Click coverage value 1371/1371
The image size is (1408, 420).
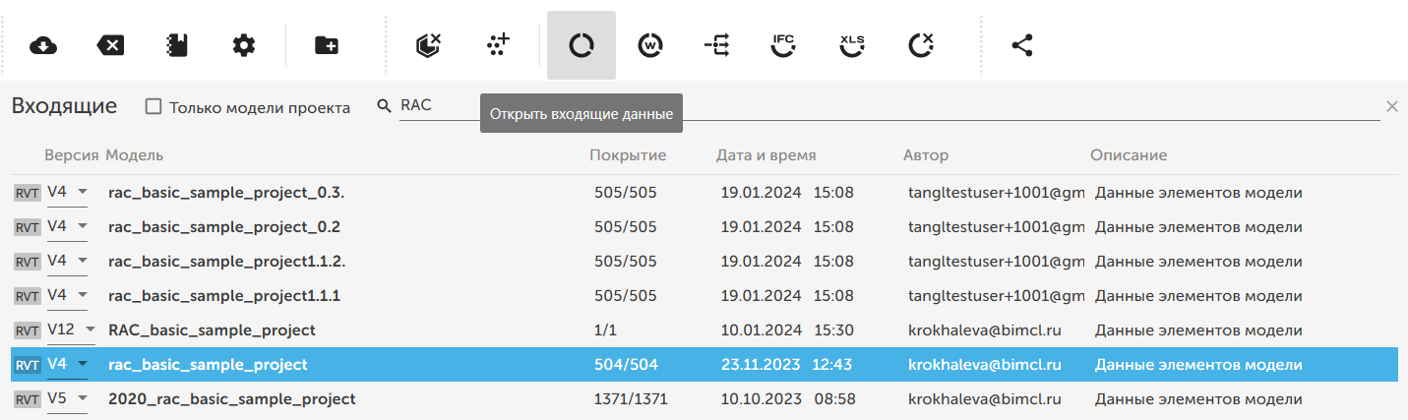632,399
